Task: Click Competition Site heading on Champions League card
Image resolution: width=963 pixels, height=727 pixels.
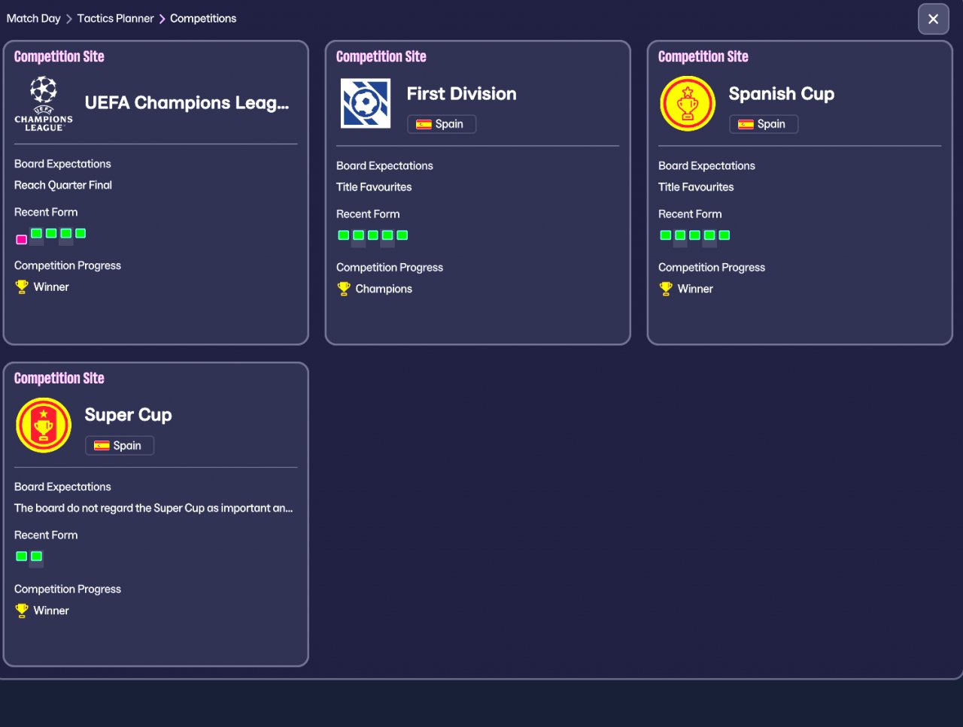Action: pos(59,56)
